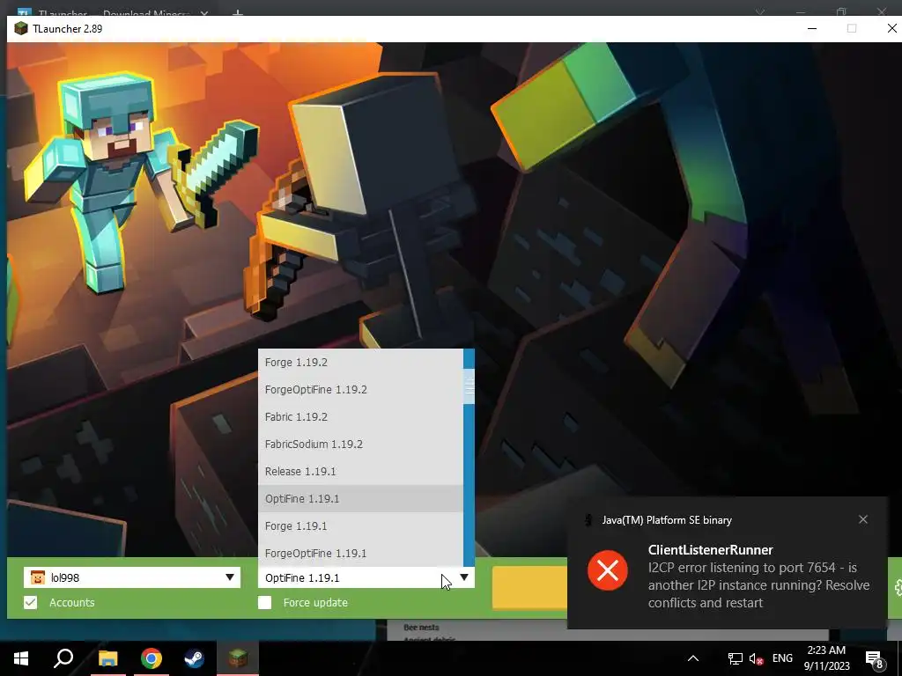Minimize the TLauncher window
Viewport: 902px width, 676px height.
pos(812,28)
